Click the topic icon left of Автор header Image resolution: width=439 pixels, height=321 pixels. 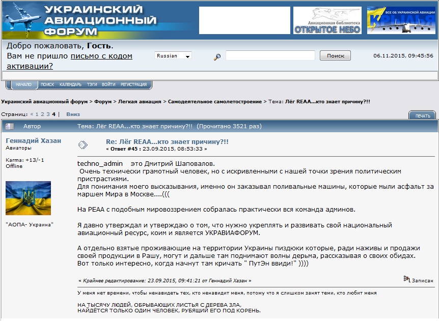[9, 126]
